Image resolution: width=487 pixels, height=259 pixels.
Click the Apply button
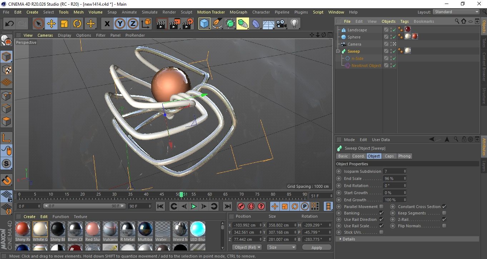click(x=317, y=247)
